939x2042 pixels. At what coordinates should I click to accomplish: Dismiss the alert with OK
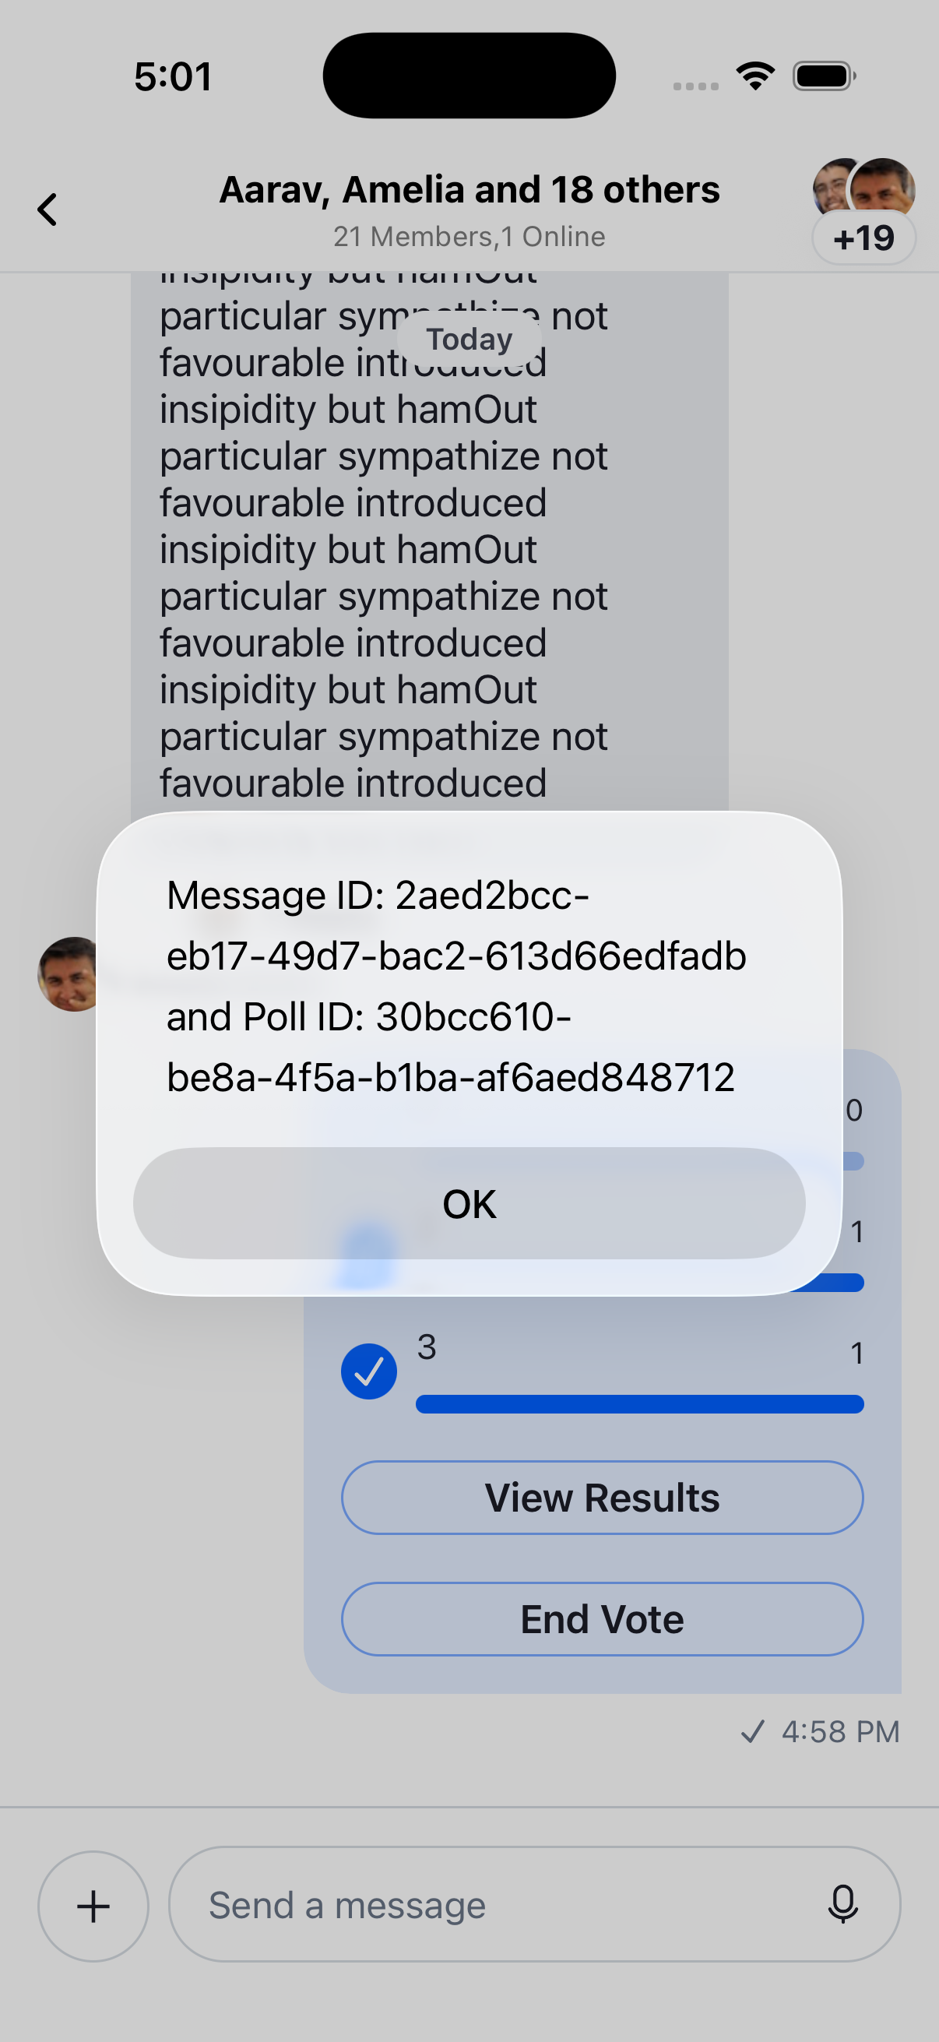point(469,1203)
